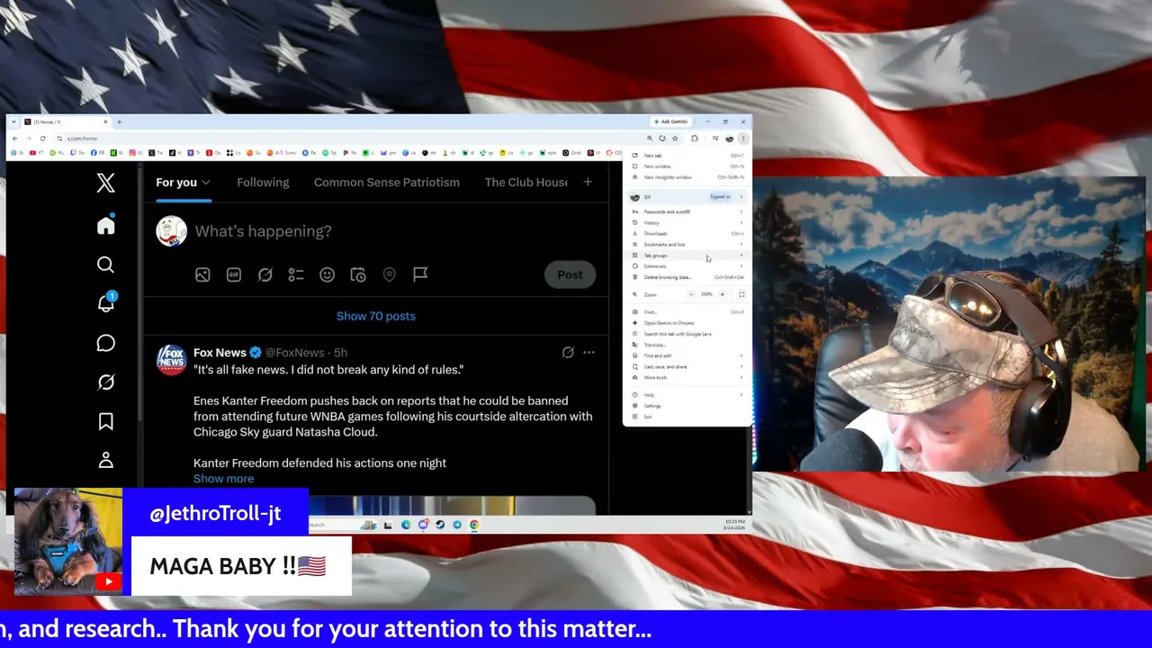Schedule the post with the calendar icon
This screenshot has height=648, width=1152.
tap(358, 274)
